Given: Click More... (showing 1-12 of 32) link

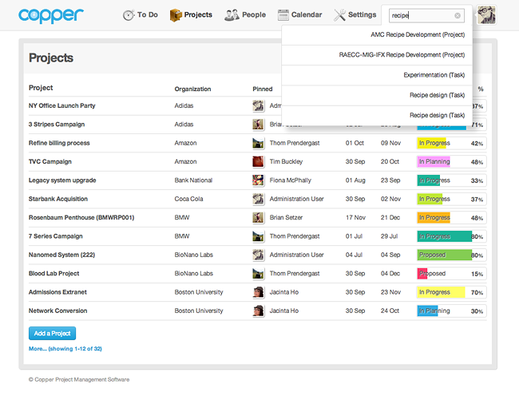Looking at the screenshot, I should (x=65, y=349).
